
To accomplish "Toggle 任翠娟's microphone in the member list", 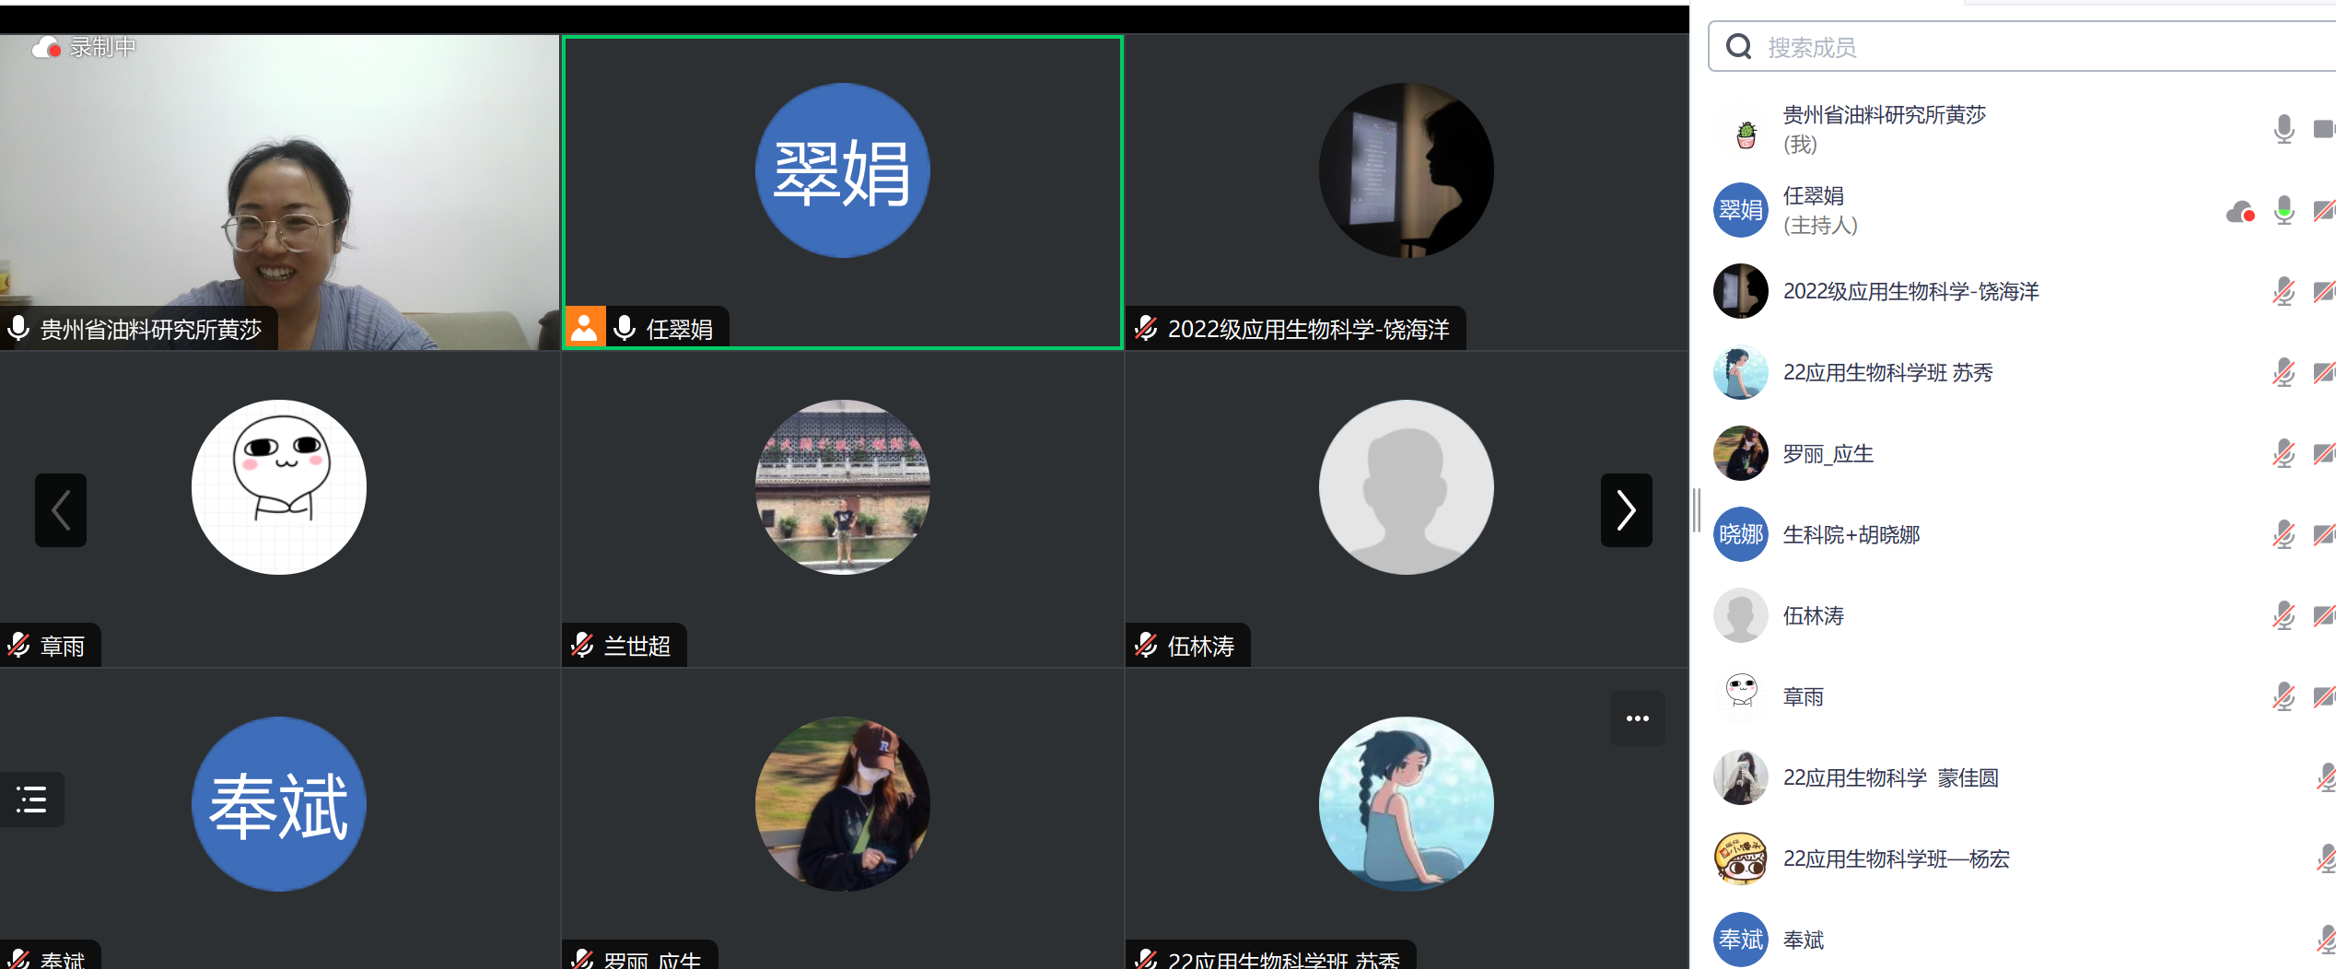I will click(2283, 211).
